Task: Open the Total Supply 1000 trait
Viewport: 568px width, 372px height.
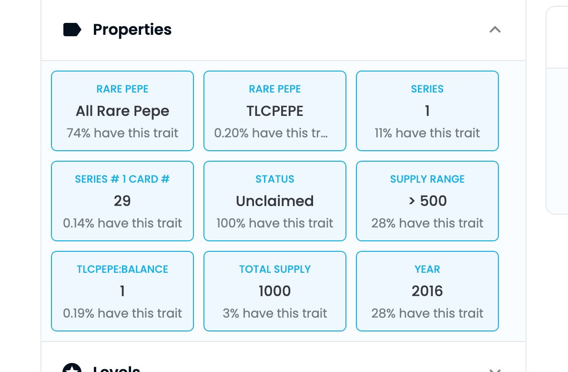Action: [275, 291]
